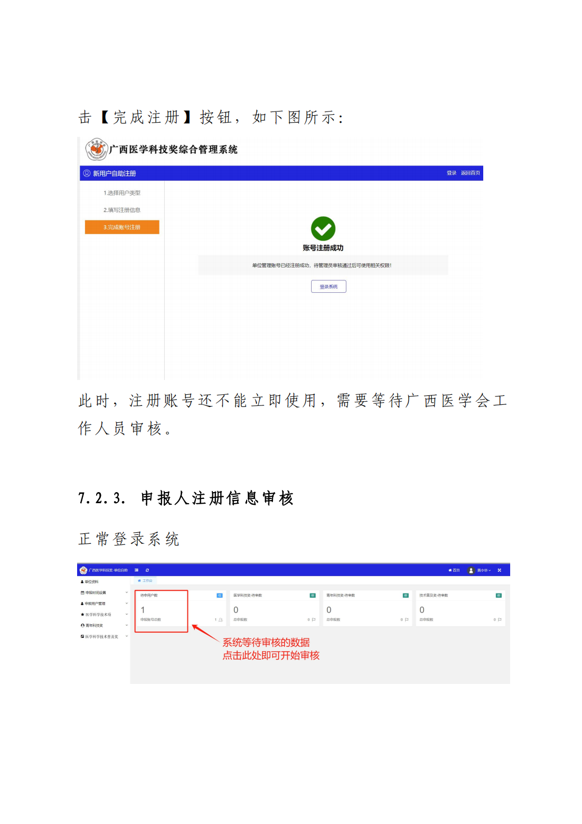Click the 广西医学科技奖 system logo emblem
This screenshot has width=582, height=824.
(96, 150)
